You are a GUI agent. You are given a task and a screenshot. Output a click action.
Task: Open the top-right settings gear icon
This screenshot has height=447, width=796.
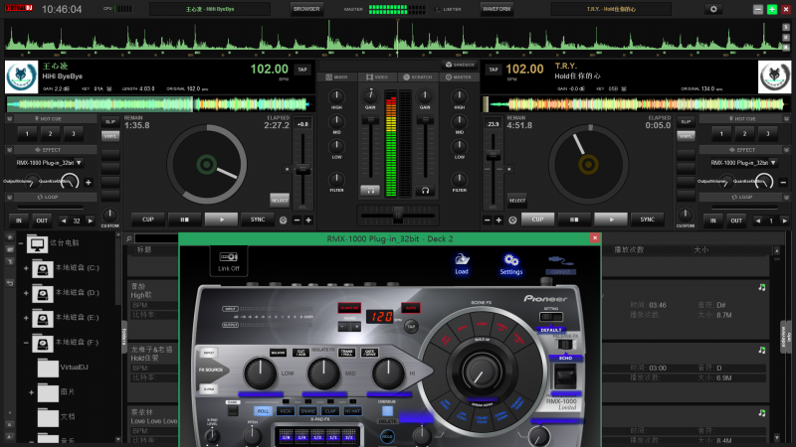pos(712,9)
